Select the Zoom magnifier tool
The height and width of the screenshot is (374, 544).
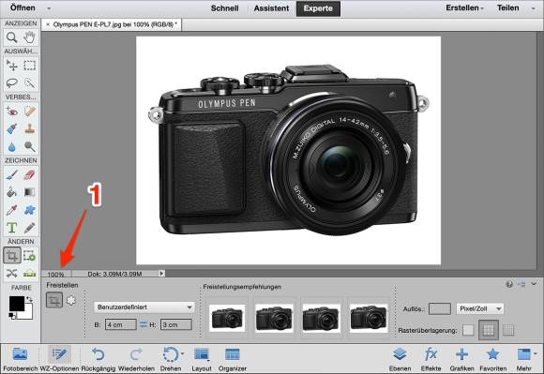tap(12, 37)
